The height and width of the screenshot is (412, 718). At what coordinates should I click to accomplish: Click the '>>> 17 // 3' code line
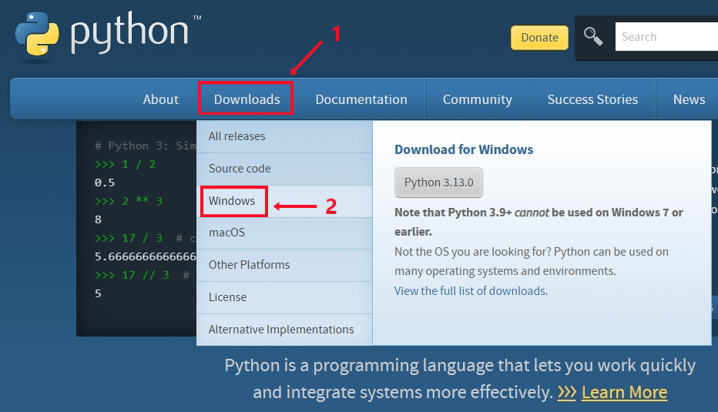[132, 275]
